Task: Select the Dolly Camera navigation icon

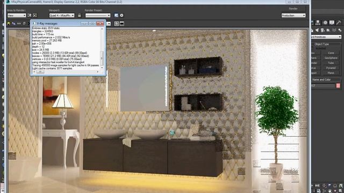Action: click(324, 185)
